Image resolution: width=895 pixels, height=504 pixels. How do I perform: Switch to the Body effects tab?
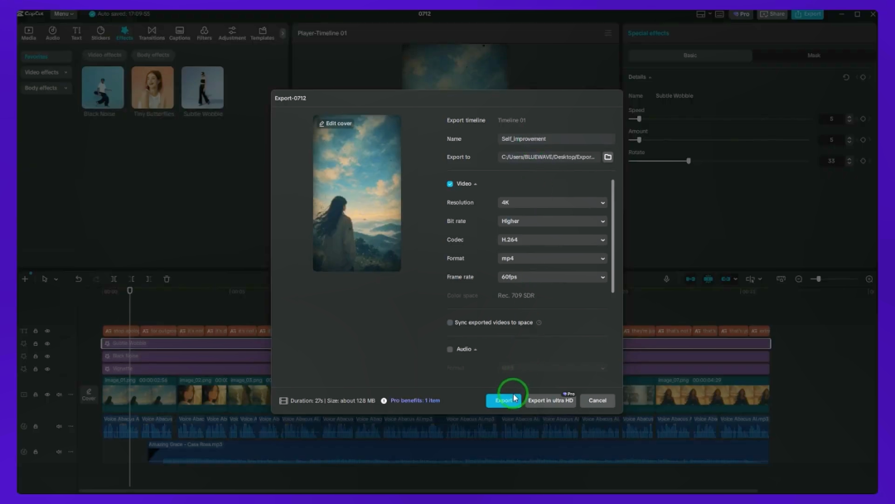coord(153,55)
